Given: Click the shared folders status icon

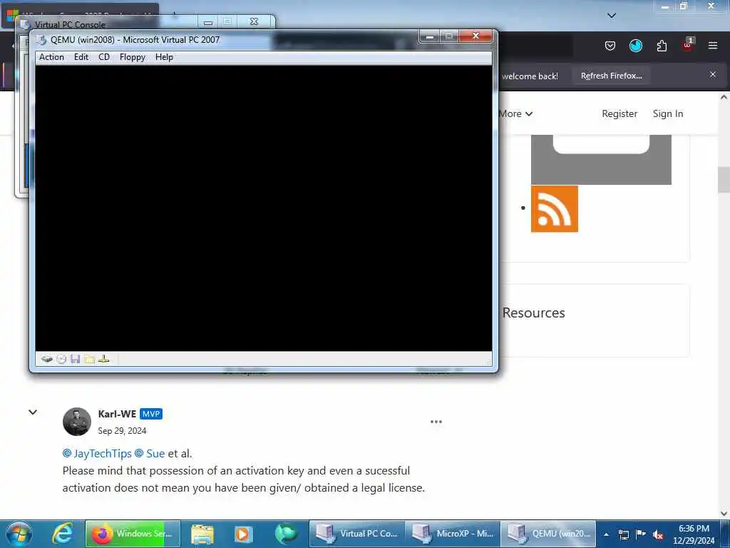Looking at the screenshot, I should tap(90, 359).
